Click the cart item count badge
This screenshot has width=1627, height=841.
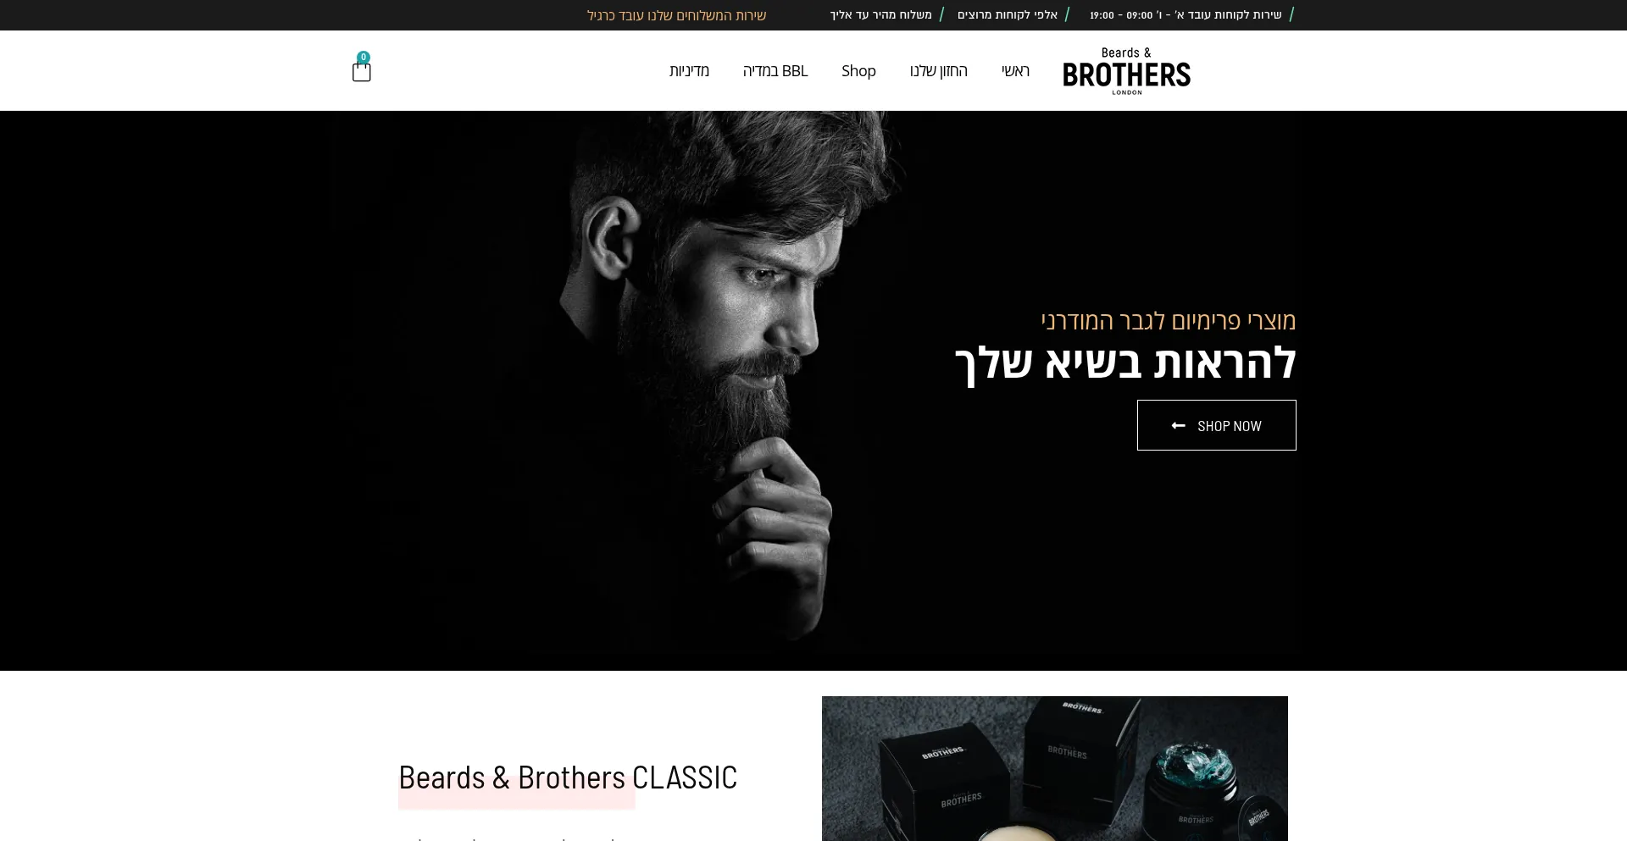(x=364, y=58)
